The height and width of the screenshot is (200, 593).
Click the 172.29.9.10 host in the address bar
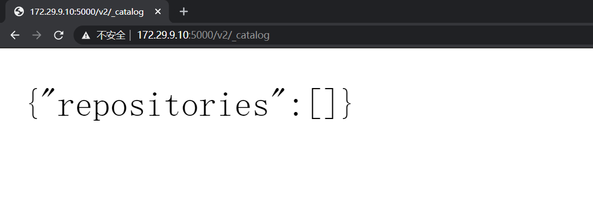163,35
